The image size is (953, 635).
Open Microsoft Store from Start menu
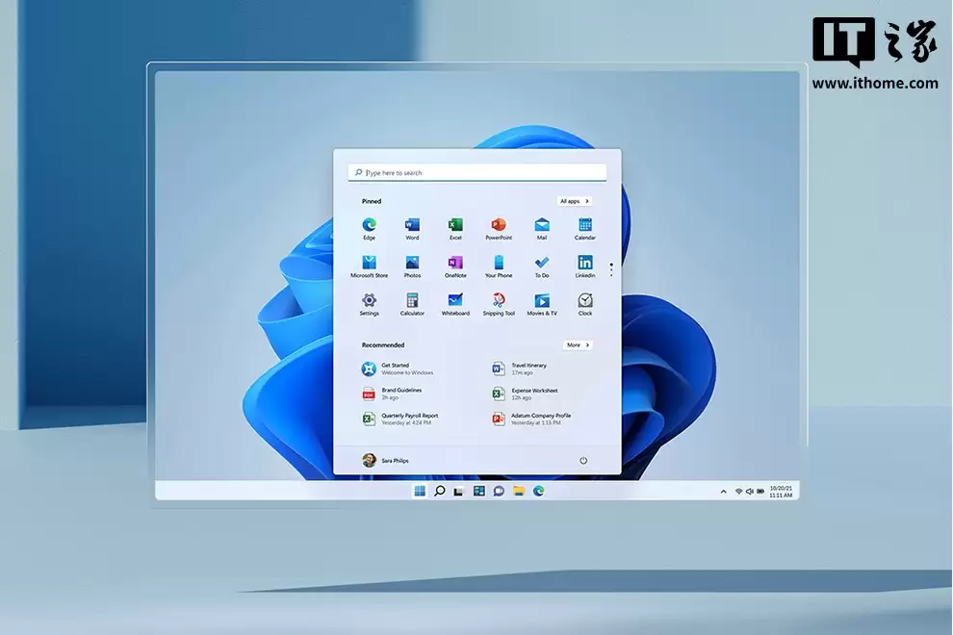click(369, 264)
